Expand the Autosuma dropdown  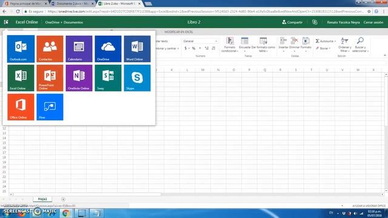335,41
